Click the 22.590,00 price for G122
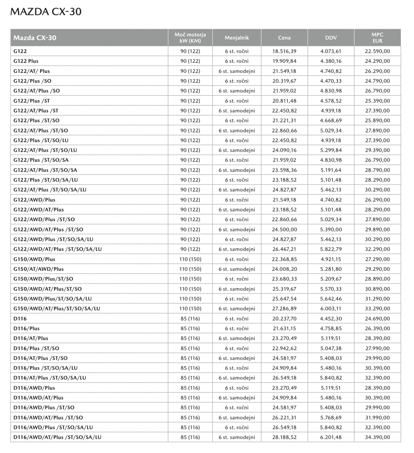This screenshot has height=453, width=414. [377, 51]
